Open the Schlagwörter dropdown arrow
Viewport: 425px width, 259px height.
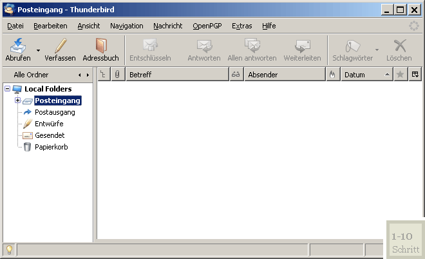point(377,50)
